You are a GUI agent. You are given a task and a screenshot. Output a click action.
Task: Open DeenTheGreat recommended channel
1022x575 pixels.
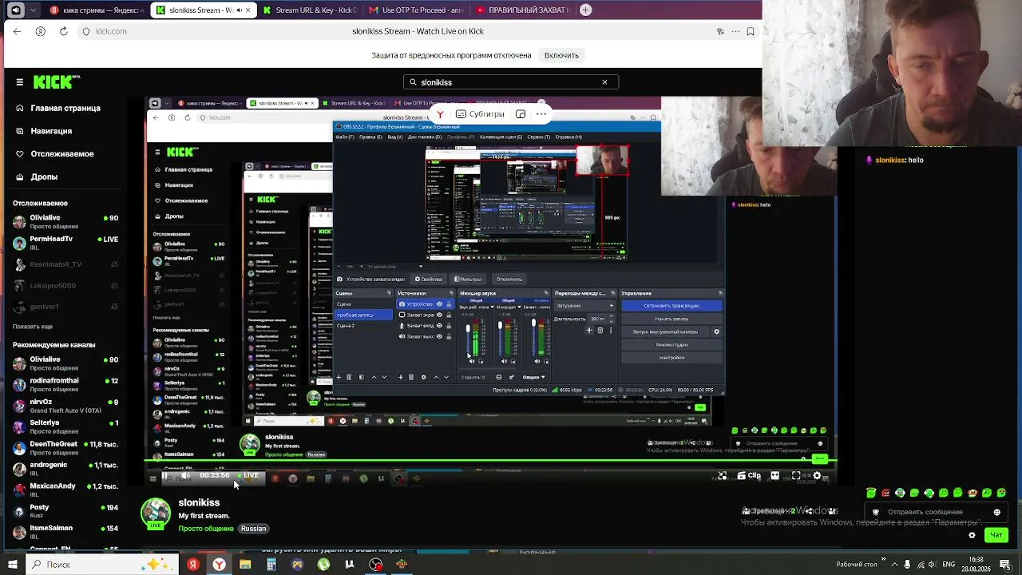(65, 448)
